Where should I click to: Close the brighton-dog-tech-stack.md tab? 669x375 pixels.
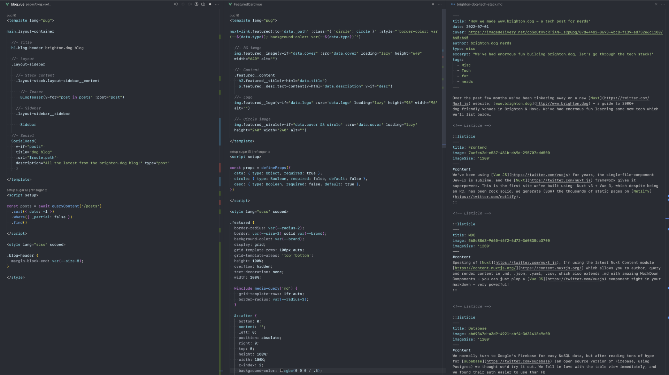click(656, 4)
